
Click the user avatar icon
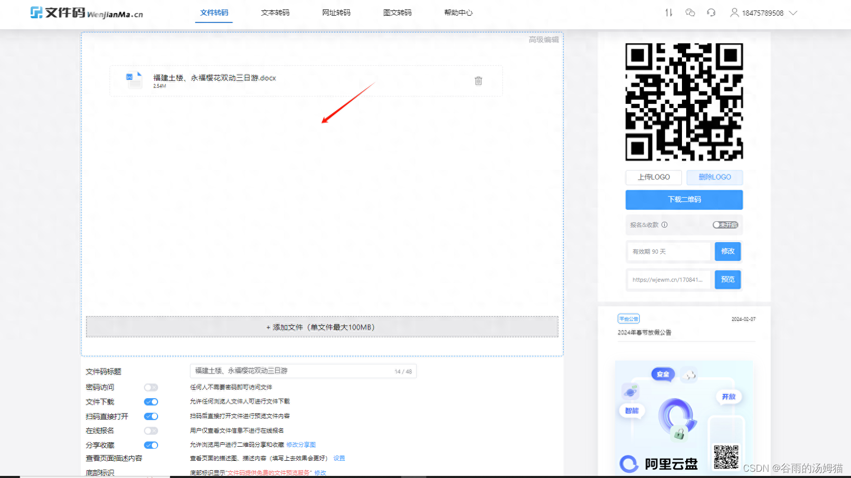tap(734, 13)
